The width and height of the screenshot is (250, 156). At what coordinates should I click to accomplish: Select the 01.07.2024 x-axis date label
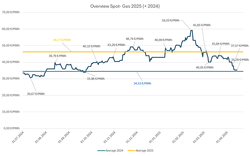[x=18, y=137]
